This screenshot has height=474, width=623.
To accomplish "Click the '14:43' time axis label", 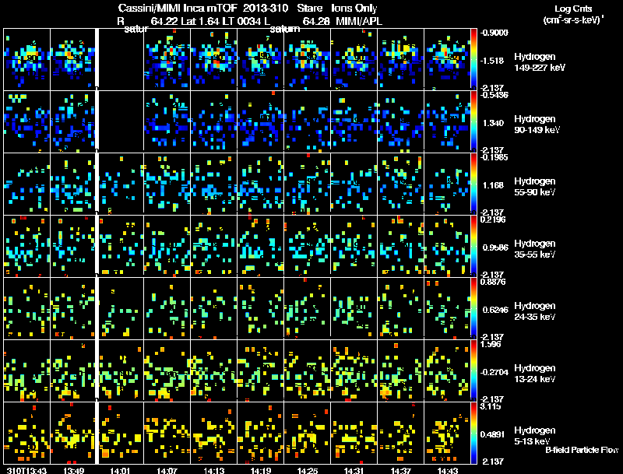I will point(447,470).
